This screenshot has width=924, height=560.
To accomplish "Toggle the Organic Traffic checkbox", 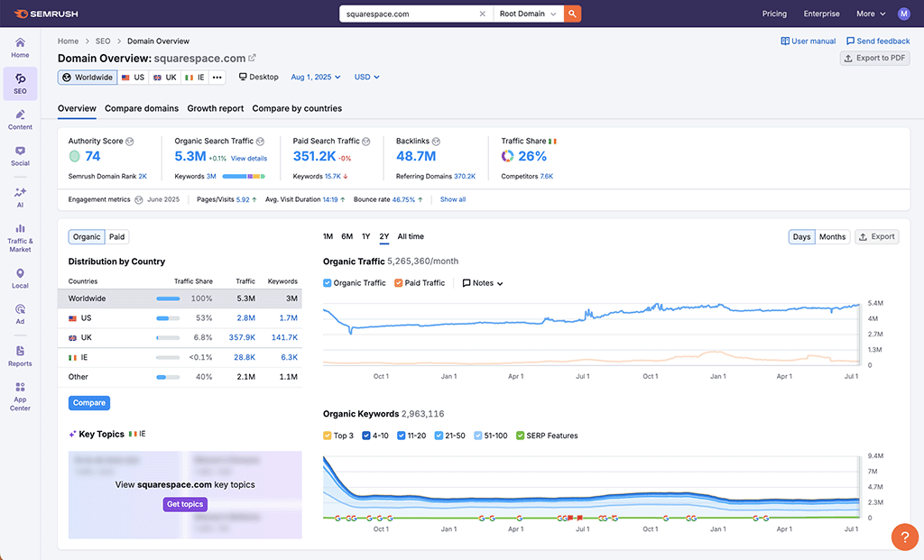I will pyautogui.click(x=327, y=282).
